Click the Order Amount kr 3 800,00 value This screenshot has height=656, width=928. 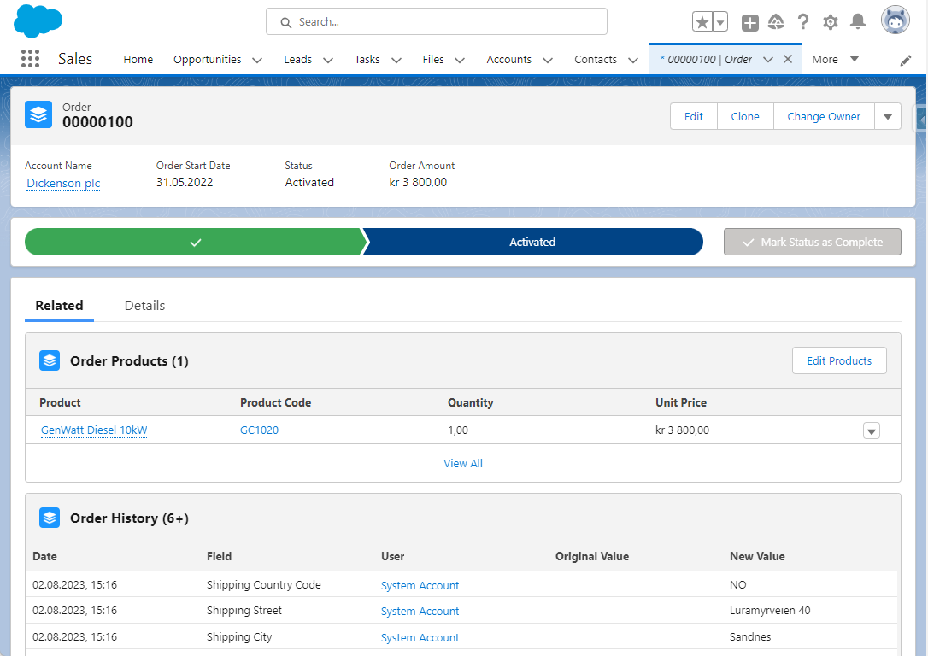(418, 182)
